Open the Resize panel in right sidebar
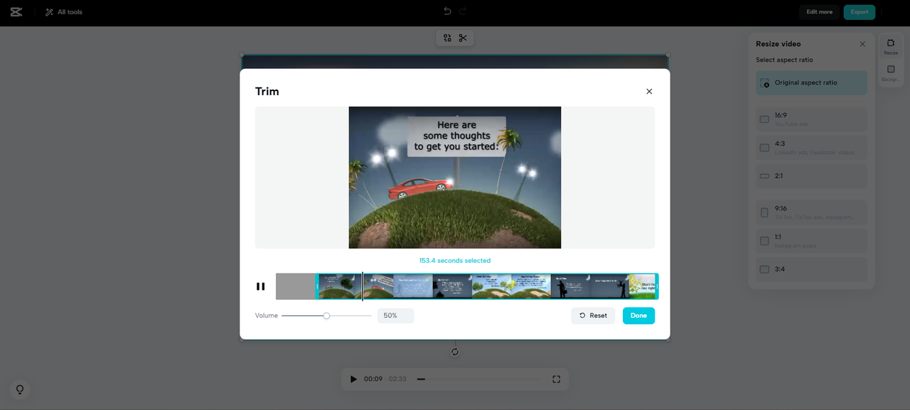The image size is (910, 410). coord(890,46)
